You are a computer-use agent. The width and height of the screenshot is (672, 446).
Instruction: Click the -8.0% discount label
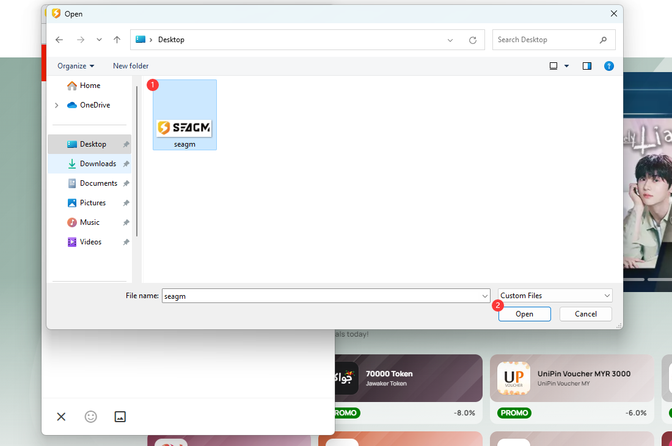[x=464, y=413]
